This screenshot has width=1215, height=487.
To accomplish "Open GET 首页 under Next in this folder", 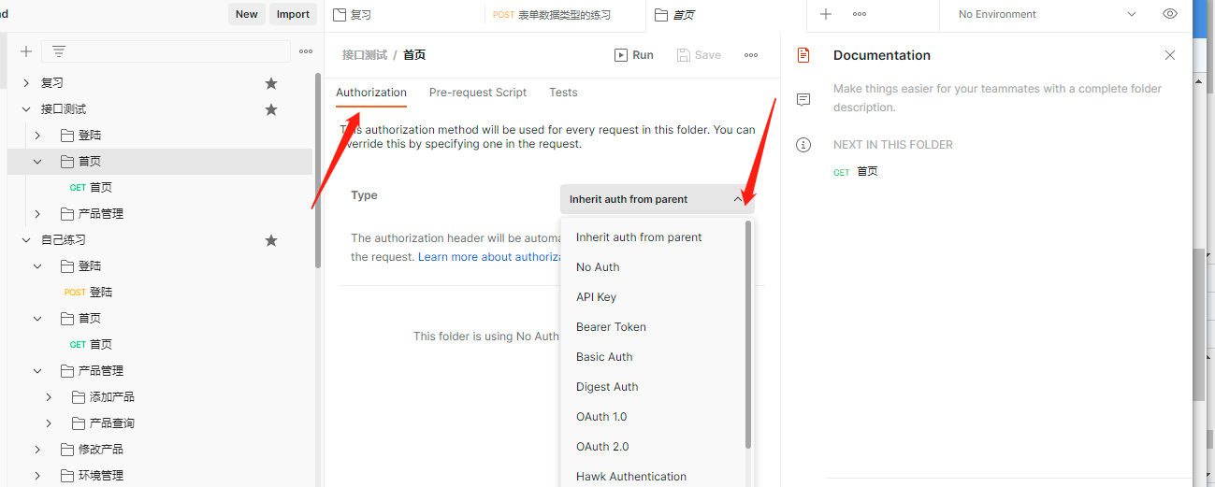I will [856, 171].
